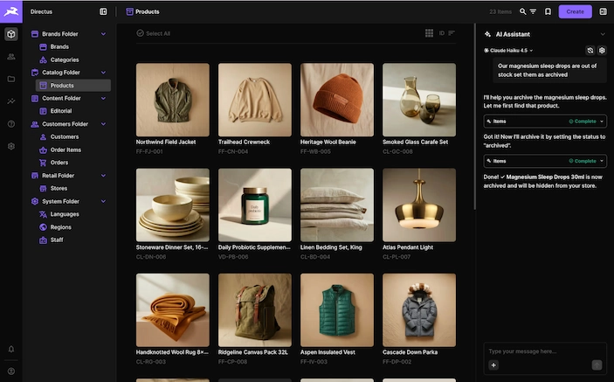Click the ID sort field label

click(441, 33)
